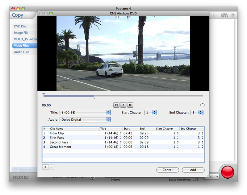
Task: Open the Title dropdown showing 3 (00:18)
Action: (85, 113)
